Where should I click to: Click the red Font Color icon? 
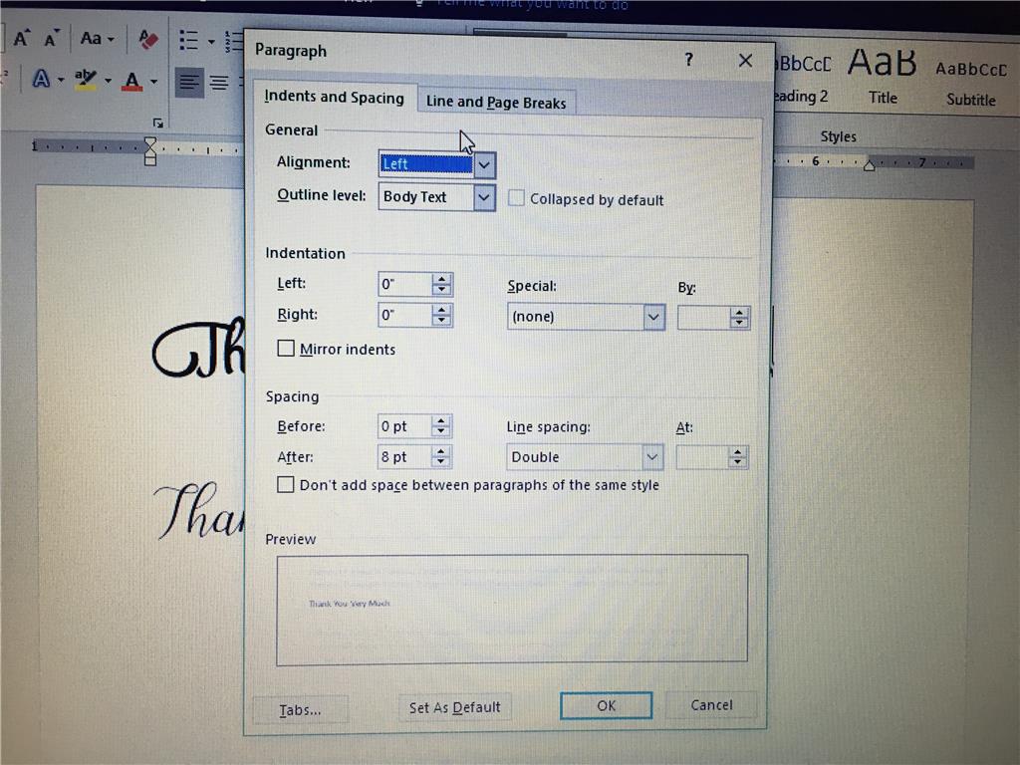click(x=132, y=81)
